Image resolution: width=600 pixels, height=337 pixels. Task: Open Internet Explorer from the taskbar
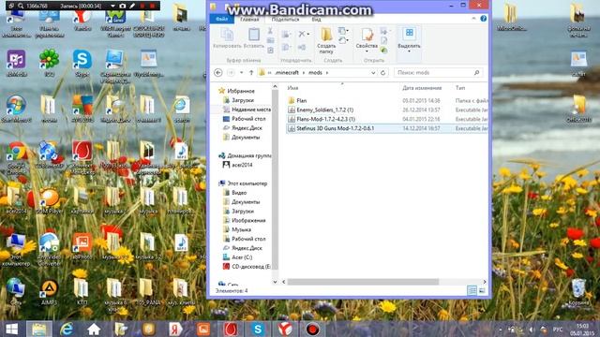tap(67, 329)
